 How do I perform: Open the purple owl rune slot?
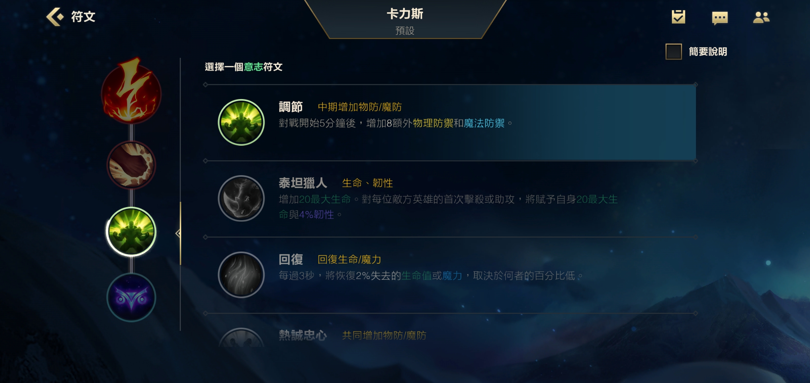(x=131, y=298)
